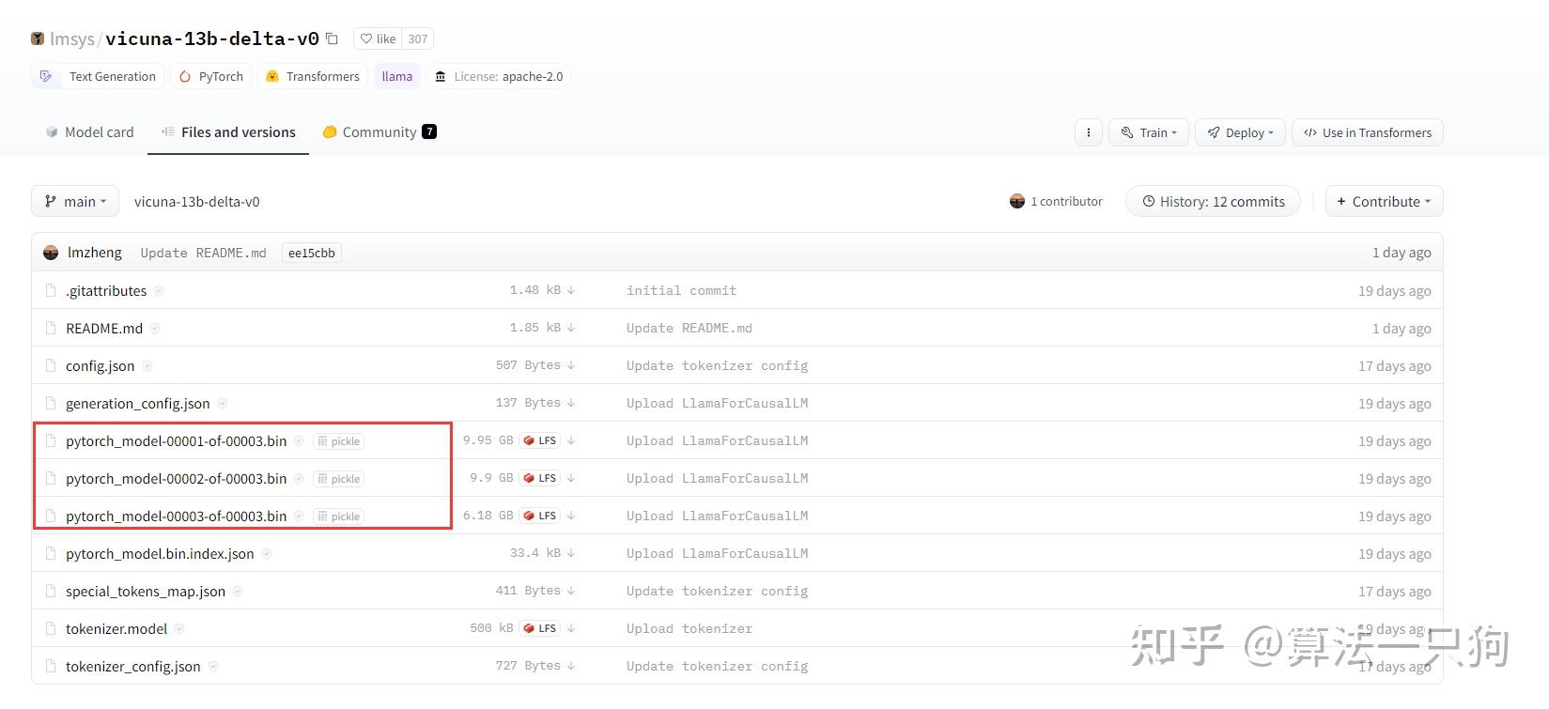Open the main branch dropdown
Viewport: 1549px width, 709px height.
click(75, 201)
